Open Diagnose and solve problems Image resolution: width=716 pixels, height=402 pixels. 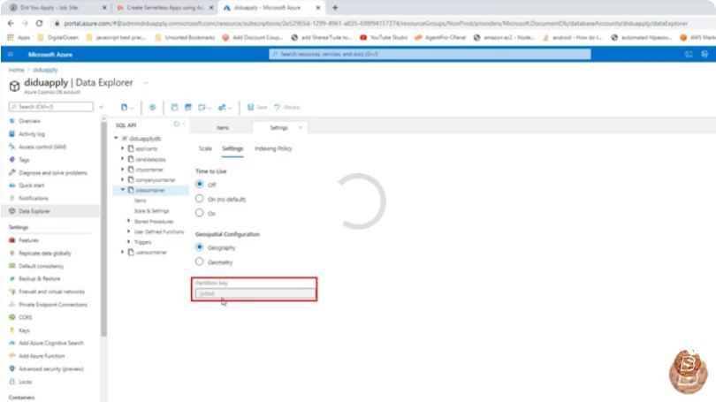point(52,173)
